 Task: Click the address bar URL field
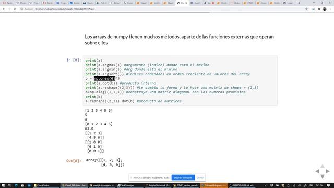162,9
